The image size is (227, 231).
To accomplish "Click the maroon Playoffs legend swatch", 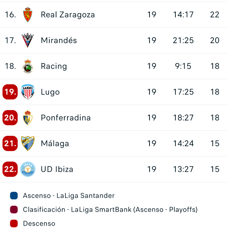I will point(14,210).
